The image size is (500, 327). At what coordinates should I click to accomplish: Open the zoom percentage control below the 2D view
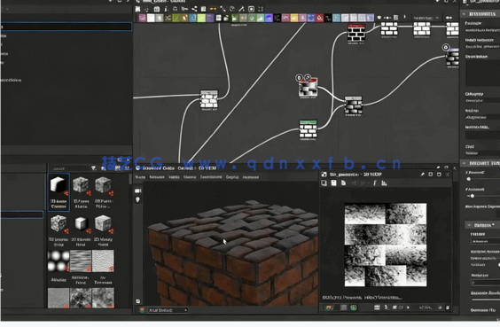425,308
